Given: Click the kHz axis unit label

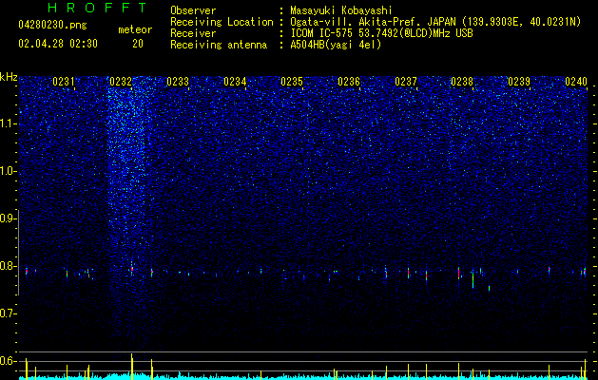Looking at the screenshot, I should (9, 77).
